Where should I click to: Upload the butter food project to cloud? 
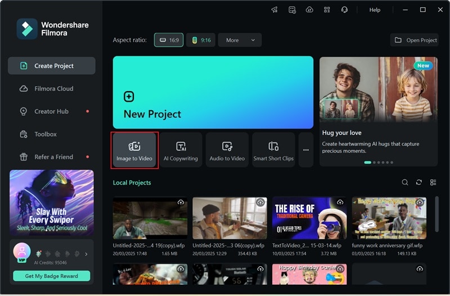(181, 269)
